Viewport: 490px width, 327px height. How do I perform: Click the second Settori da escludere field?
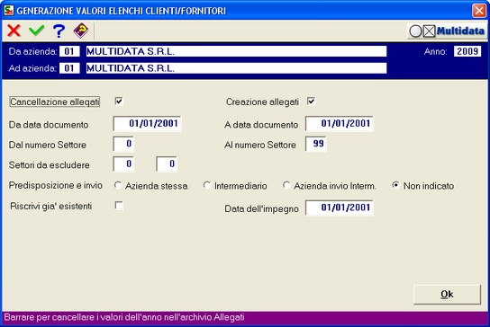167,164
